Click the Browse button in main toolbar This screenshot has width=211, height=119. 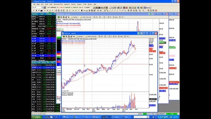[147, 7]
